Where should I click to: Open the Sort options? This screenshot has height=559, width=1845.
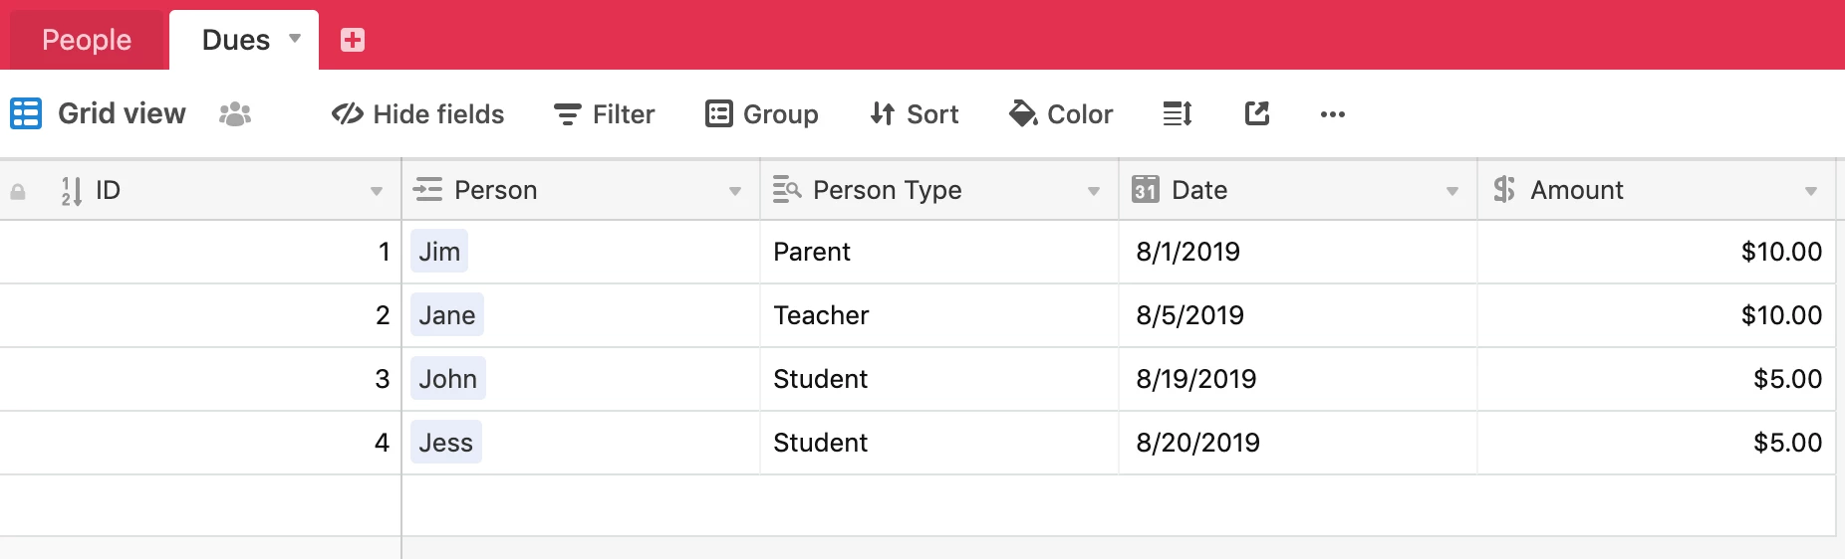tap(914, 114)
